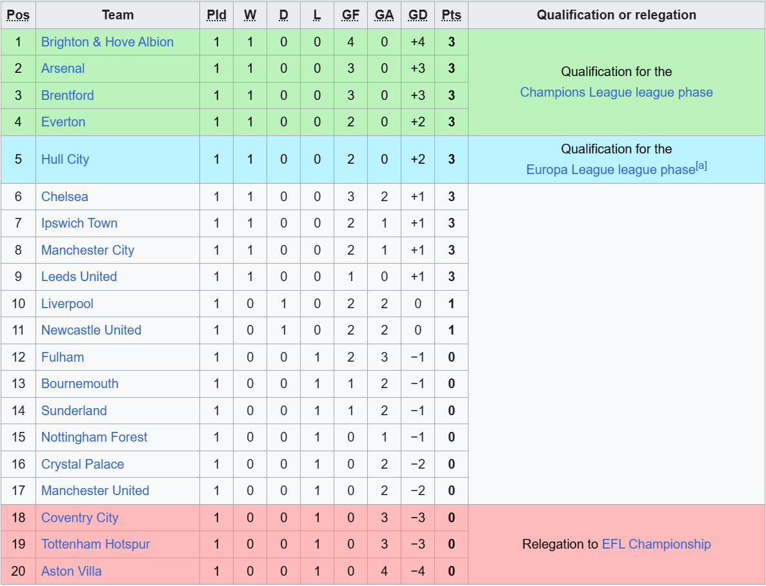766x586 pixels.
Task: Go to Nottingham Forest's page
Action: [94, 437]
